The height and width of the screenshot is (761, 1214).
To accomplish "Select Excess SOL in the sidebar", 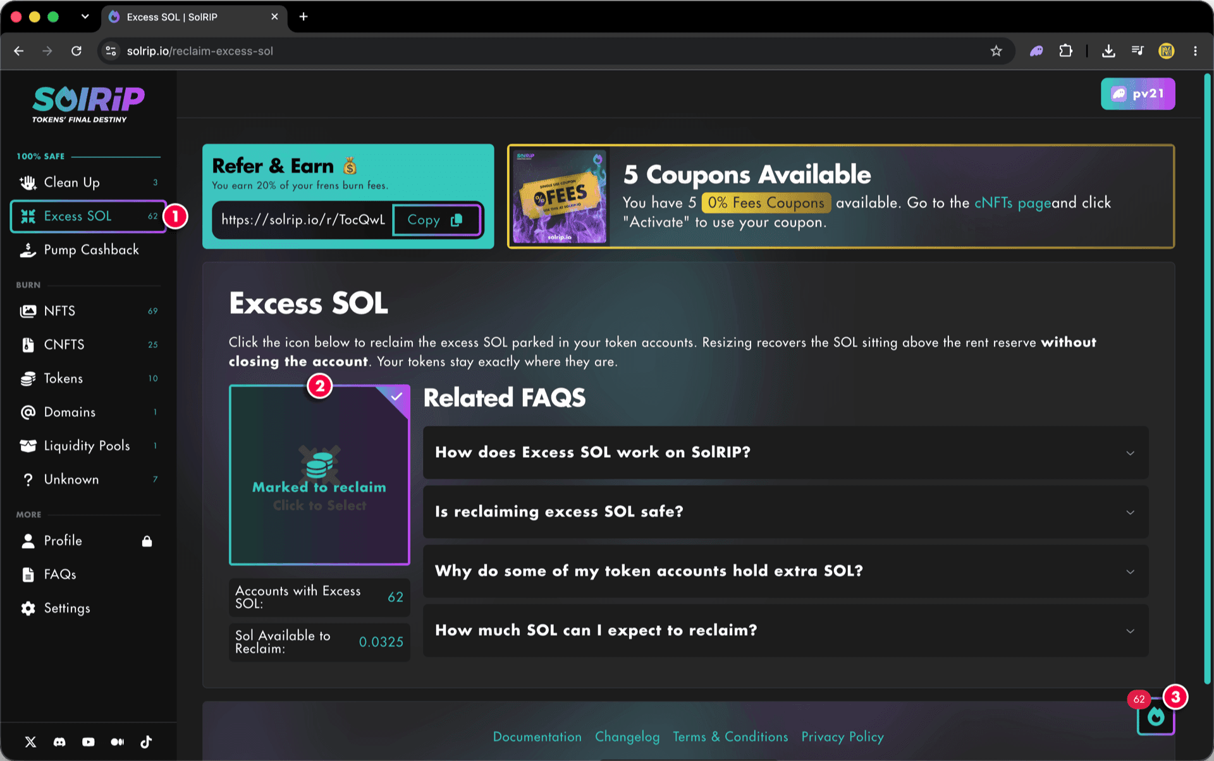I will pos(89,217).
